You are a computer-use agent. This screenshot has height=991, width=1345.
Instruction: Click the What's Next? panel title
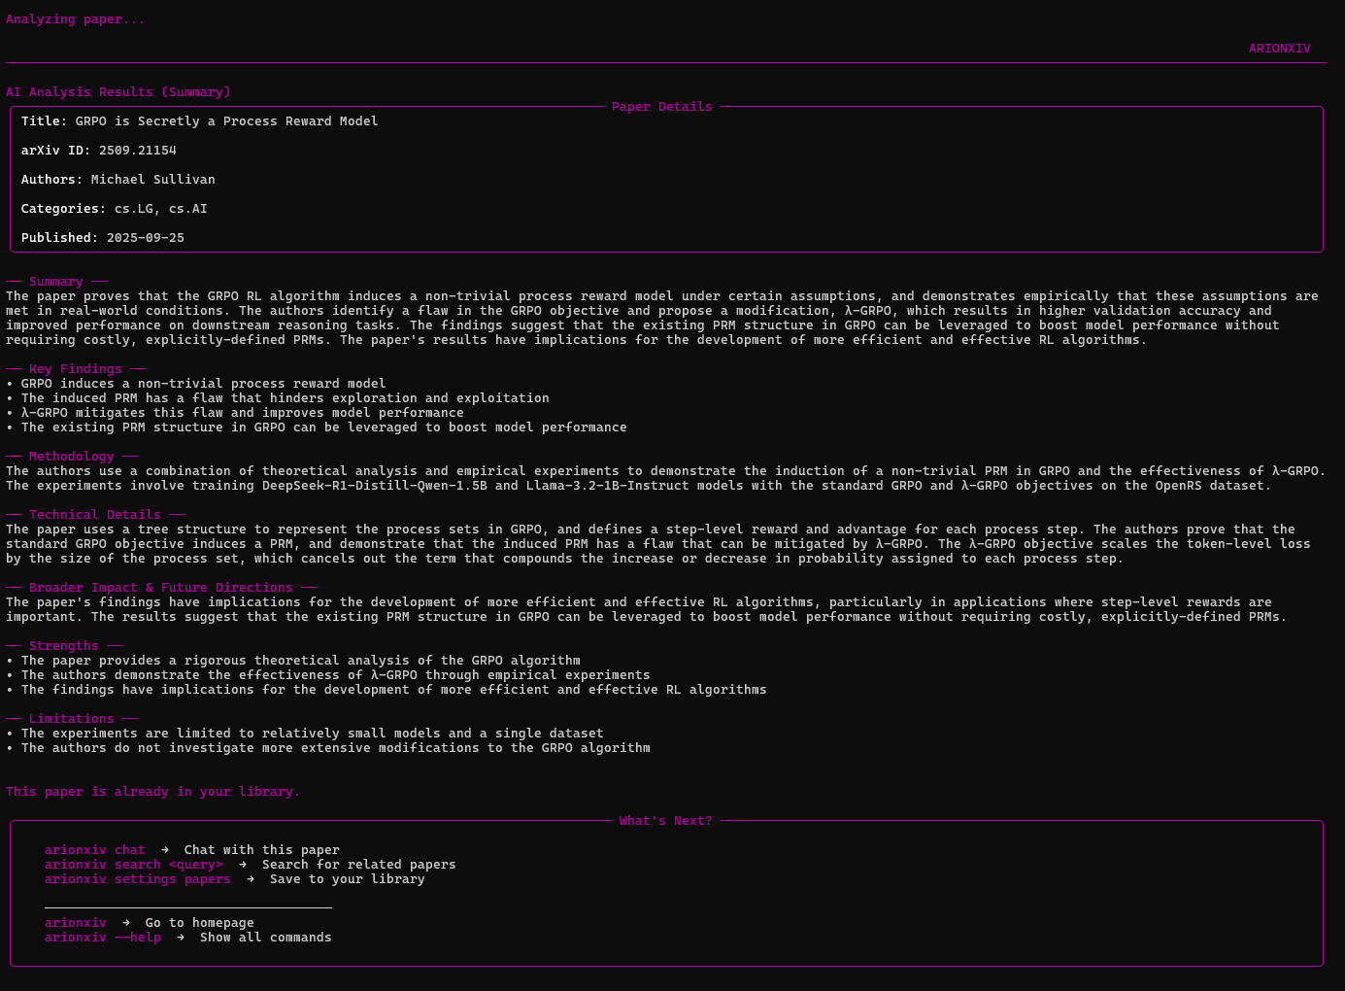click(665, 821)
